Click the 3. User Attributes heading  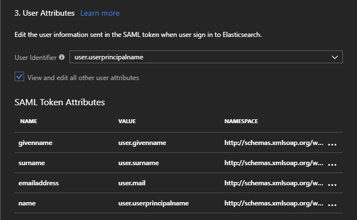(x=45, y=13)
